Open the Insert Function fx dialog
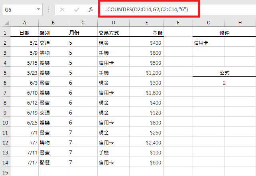Screen dimensions: 256x176 coord(91,10)
